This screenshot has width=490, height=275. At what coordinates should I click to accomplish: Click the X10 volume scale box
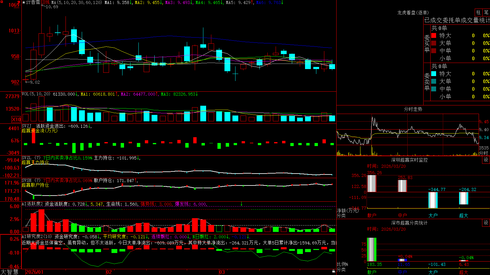pyautogui.click(x=16, y=119)
